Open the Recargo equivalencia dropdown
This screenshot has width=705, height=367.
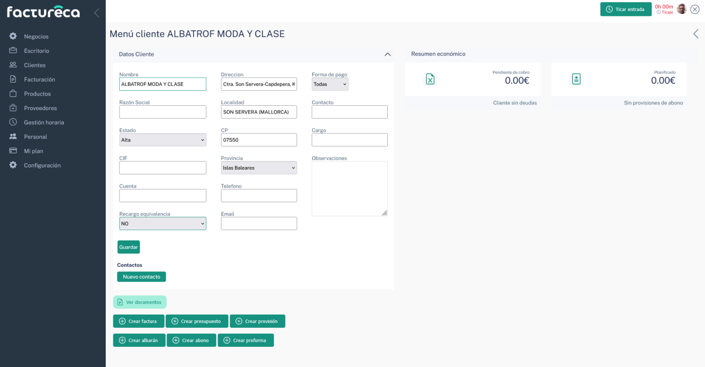(x=163, y=224)
